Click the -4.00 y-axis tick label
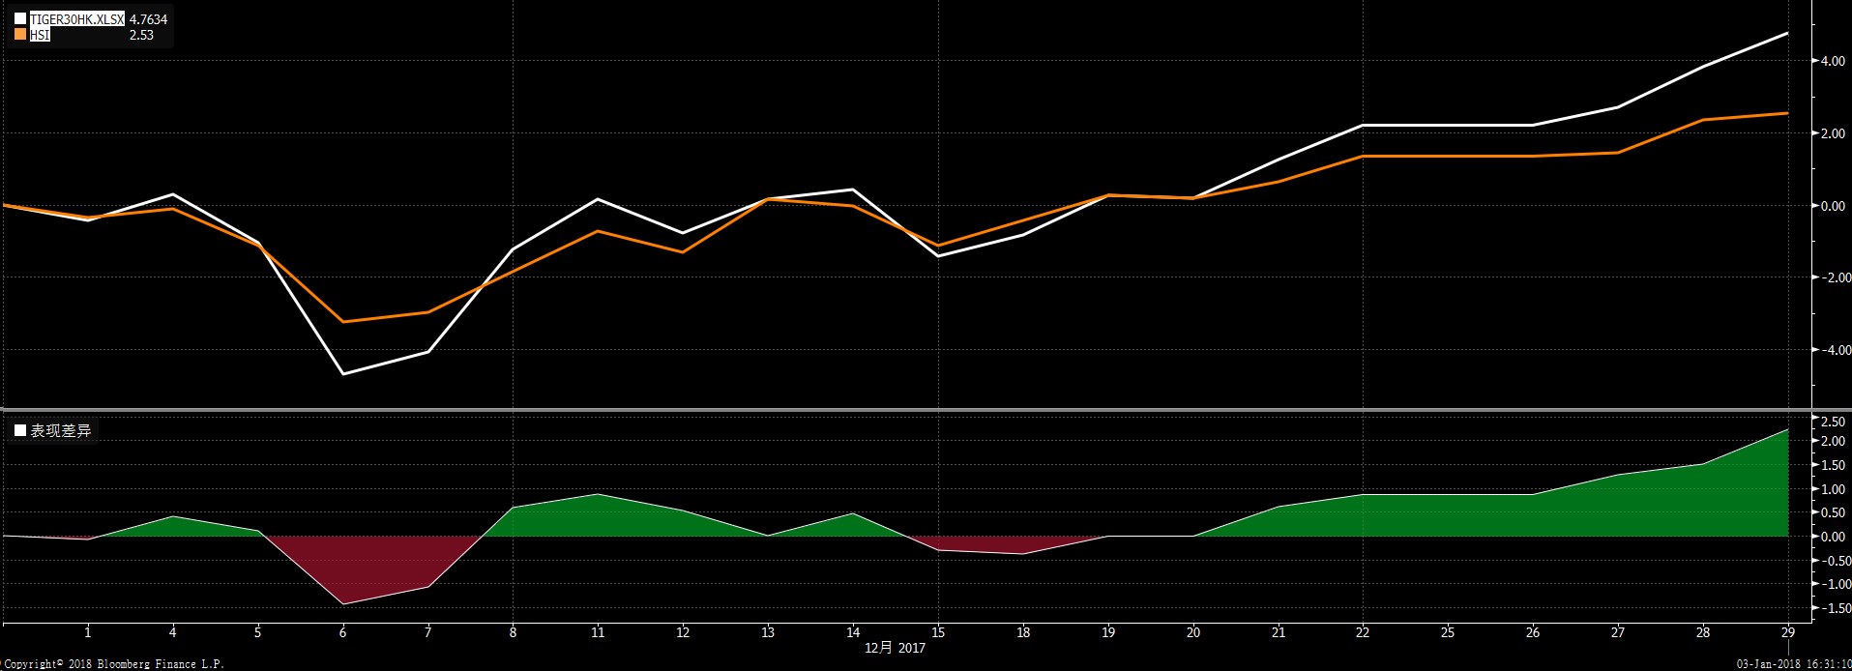This screenshot has height=671, width=1852. coord(1830,350)
